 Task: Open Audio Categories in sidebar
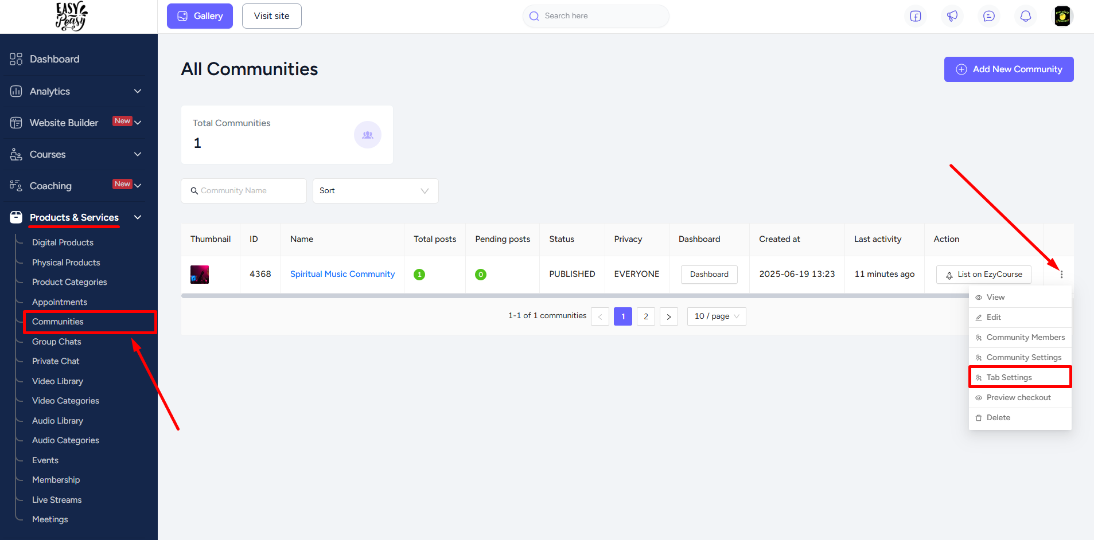point(65,440)
